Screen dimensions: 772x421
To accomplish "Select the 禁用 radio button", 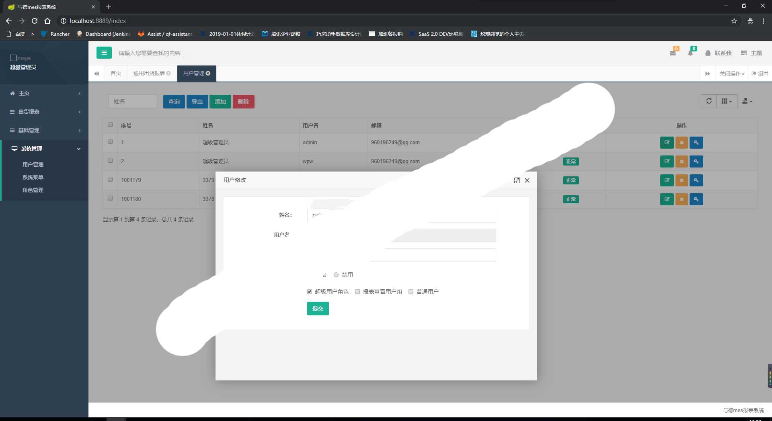I will 336,275.
